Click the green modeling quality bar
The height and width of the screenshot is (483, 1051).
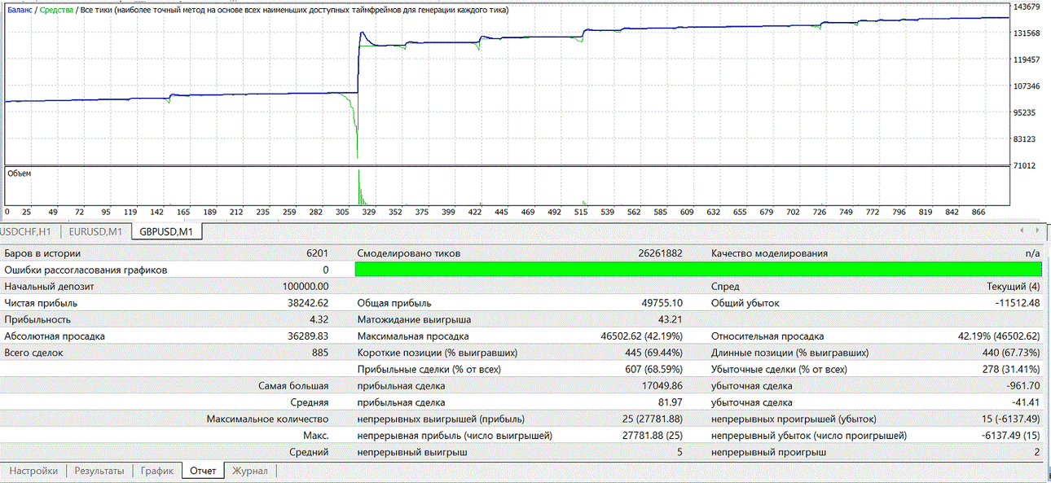(x=698, y=270)
